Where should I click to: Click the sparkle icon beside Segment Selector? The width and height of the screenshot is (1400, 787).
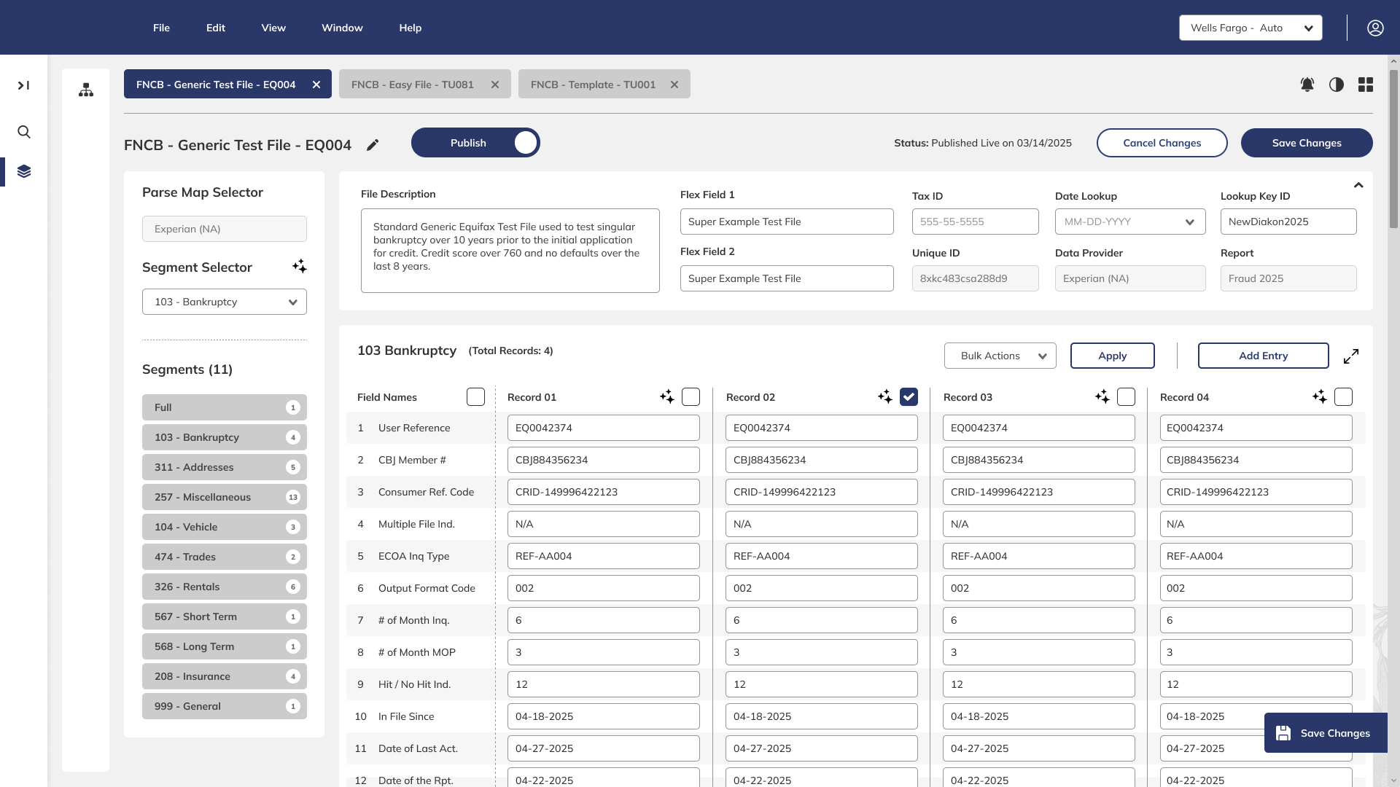[300, 267]
